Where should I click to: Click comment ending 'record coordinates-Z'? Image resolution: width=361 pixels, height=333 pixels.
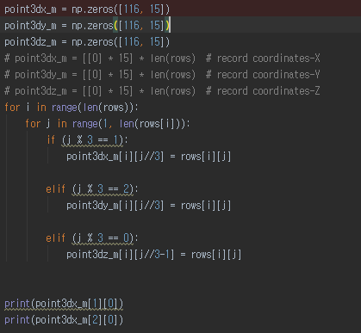[162, 91]
